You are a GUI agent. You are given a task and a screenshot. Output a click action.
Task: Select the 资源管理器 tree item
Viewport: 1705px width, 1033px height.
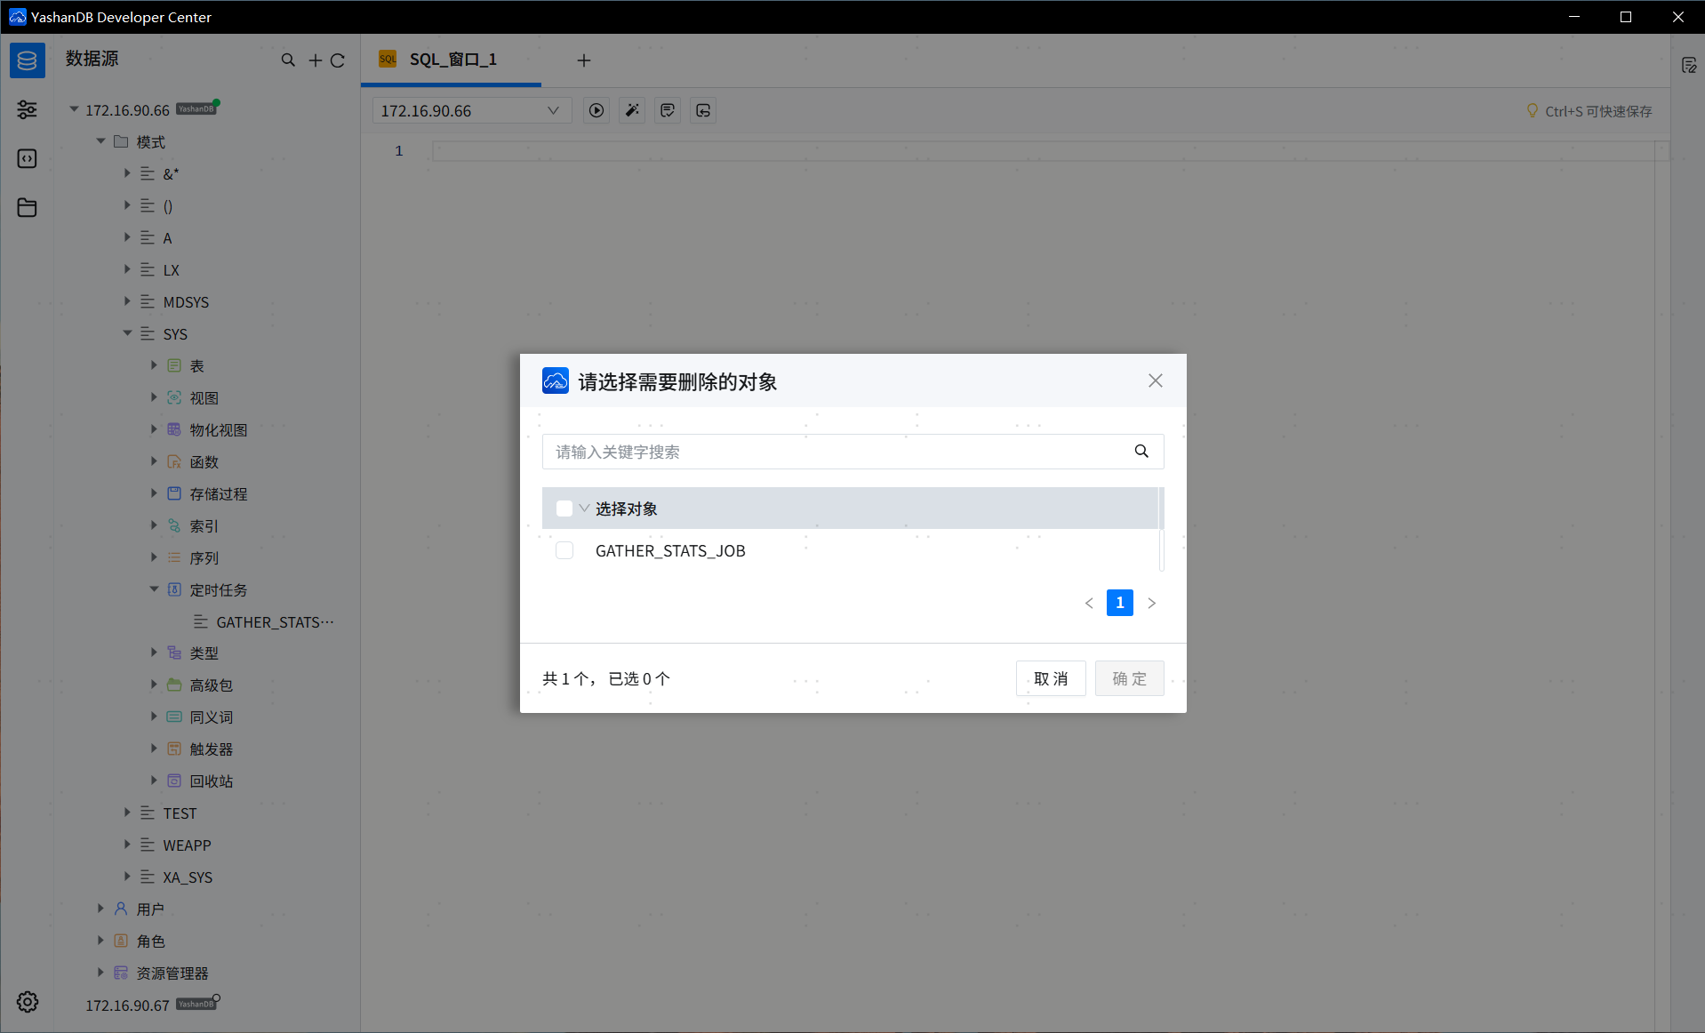tap(172, 973)
